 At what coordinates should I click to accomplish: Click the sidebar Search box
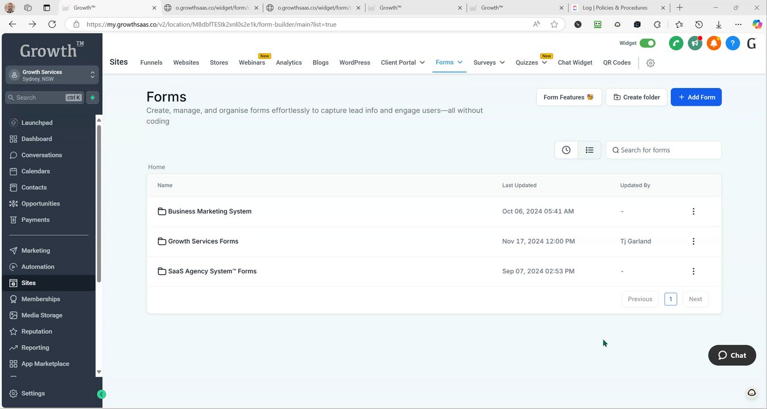coord(45,98)
